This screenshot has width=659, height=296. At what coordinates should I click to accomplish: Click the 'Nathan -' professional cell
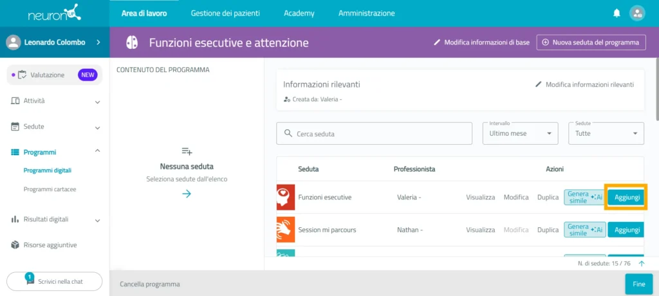tap(410, 230)
